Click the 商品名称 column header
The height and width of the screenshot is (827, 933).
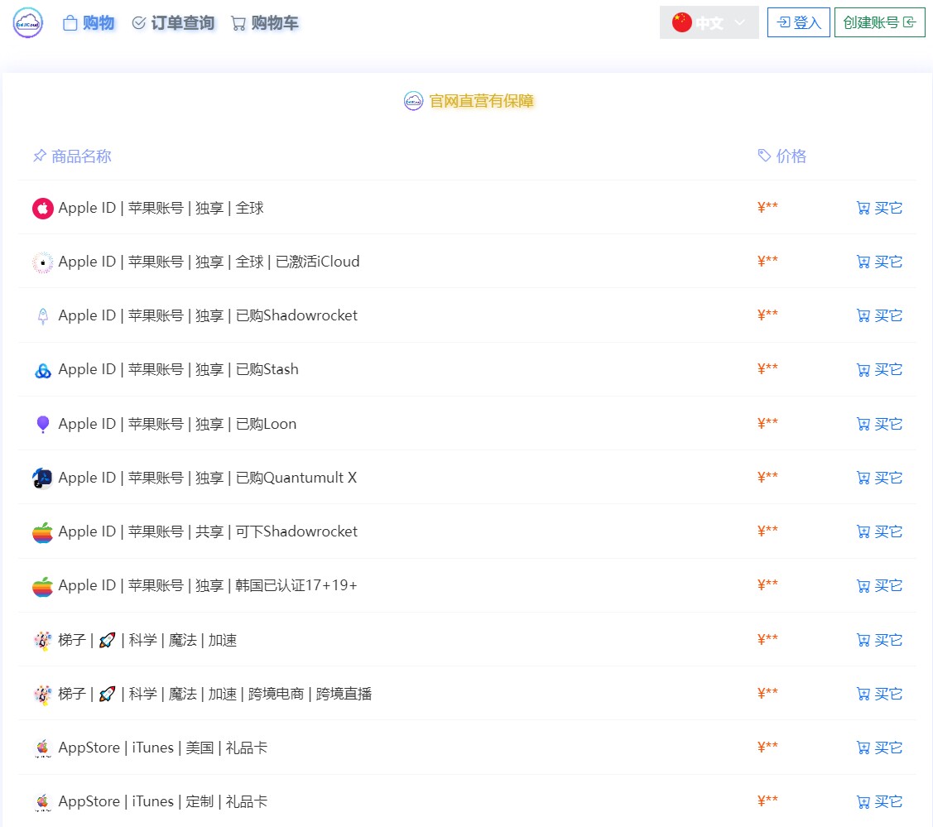click(x=72, y=156)
